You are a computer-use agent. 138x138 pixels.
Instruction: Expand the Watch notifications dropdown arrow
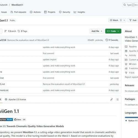[124, 20]
